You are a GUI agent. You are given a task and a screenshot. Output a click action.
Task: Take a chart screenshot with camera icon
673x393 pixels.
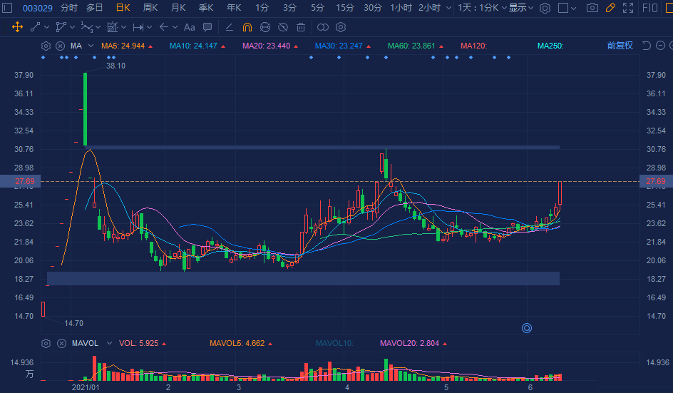(592, 8)
